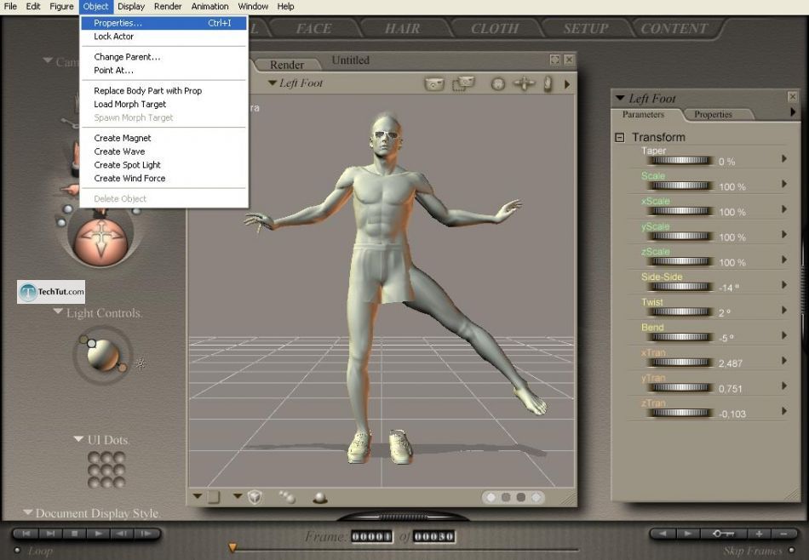
Task: Step forward one frame button
Action: click(x=146, y=534)
